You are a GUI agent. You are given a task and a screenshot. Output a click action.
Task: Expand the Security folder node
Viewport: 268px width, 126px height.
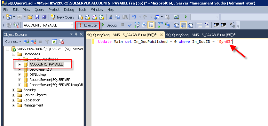click(13, 90)
